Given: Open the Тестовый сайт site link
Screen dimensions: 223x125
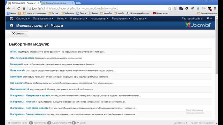Looking at the screenshot, I should pos(192,18).
